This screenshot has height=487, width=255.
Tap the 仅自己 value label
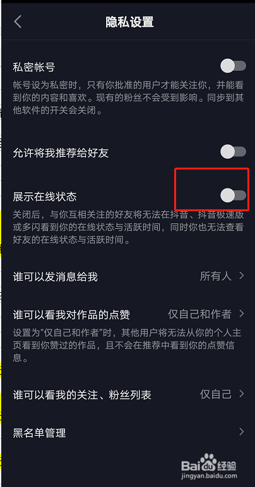pyautogui.click(x=216, y=394)
